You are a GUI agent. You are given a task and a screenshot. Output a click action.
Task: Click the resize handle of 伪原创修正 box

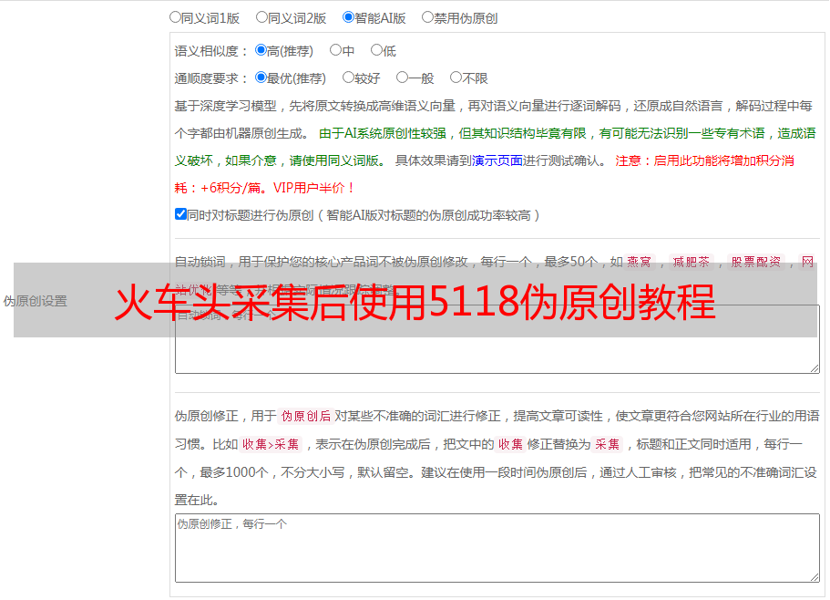pyautogui.click(x=814, y=576)
